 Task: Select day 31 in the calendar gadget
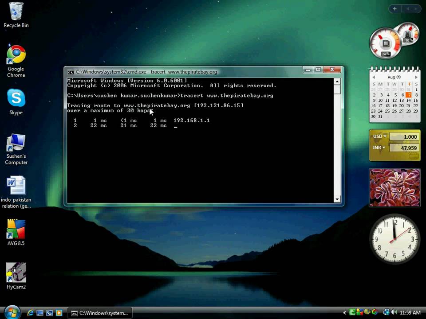pos(380,117)
